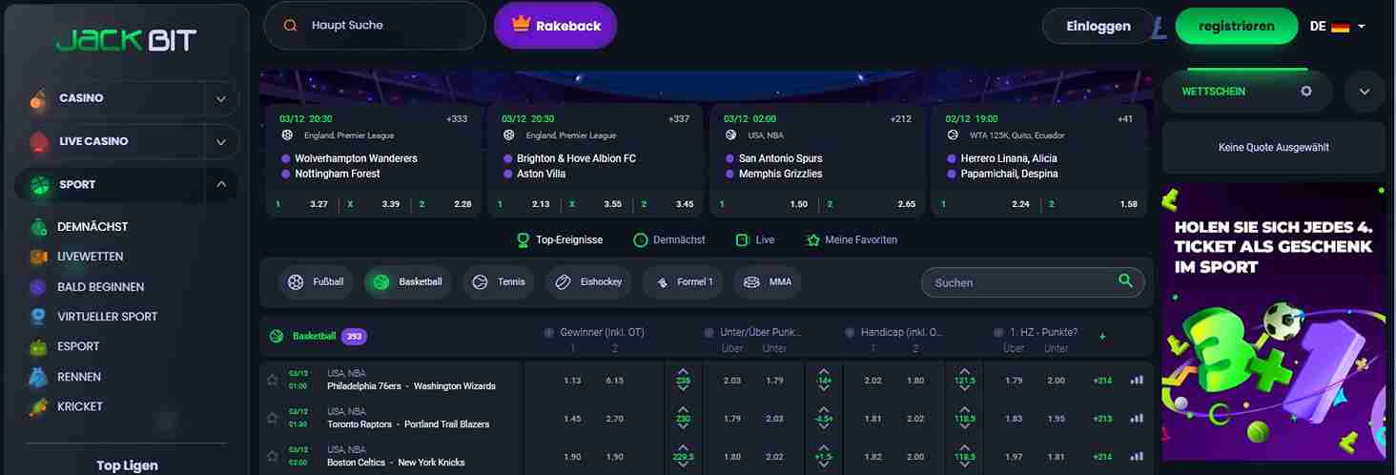Click the Einloggen button
This screenshot has width=1396, height=475.
[x=1098, y=27]
